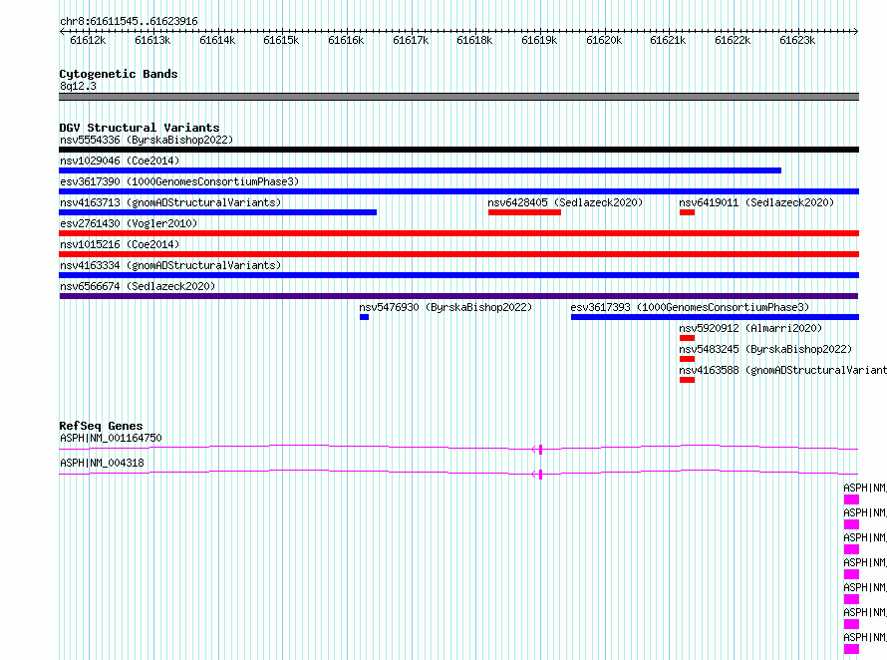Click the 61612k ruler tick label
Screen dimensions: 887x660
point(88,40)
